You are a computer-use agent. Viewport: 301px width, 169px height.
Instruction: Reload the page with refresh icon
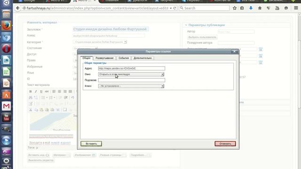(x=174, y=8)
